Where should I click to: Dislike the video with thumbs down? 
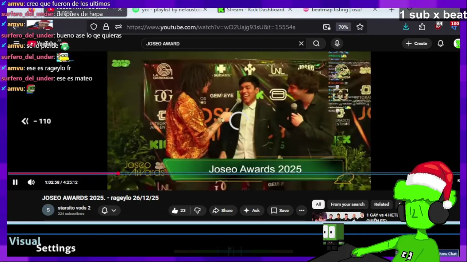[197, 210]
